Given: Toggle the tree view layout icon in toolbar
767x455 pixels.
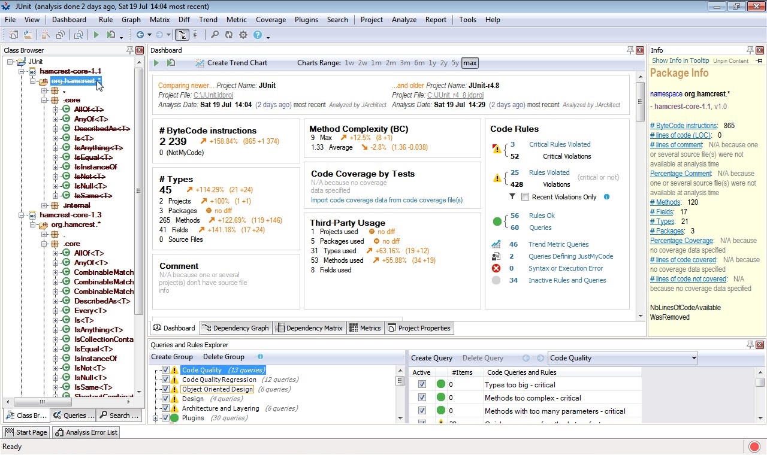Looking at the screenshot, I should 182,35.
